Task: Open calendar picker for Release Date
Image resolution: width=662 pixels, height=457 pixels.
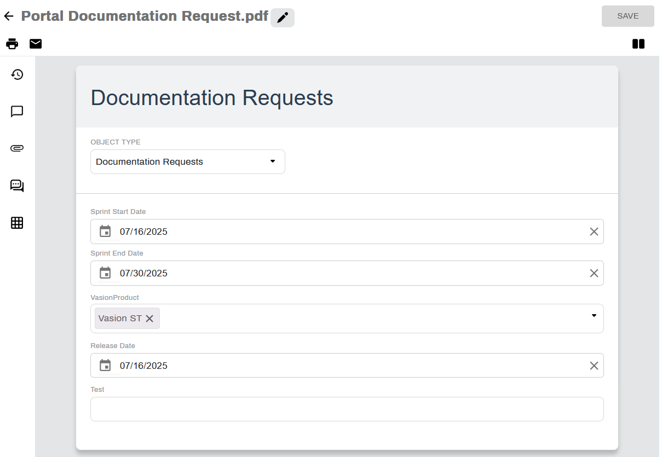Action: click(x=105, y=365)
